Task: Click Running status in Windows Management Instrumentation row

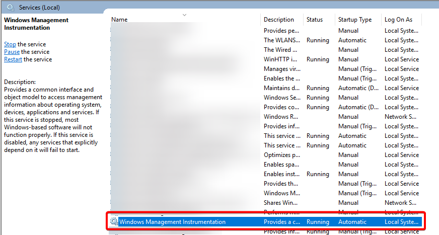Action: (318, 222)
